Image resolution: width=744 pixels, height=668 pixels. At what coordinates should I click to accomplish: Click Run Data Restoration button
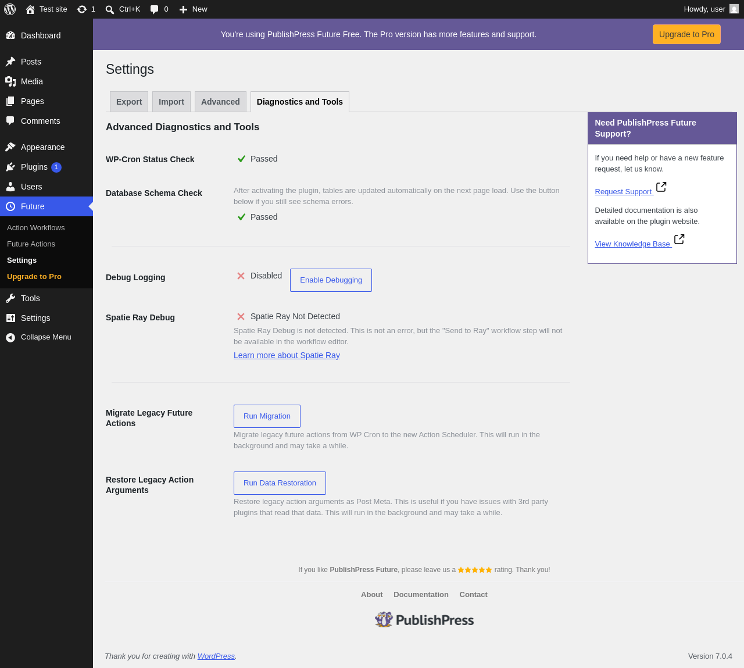280,483
